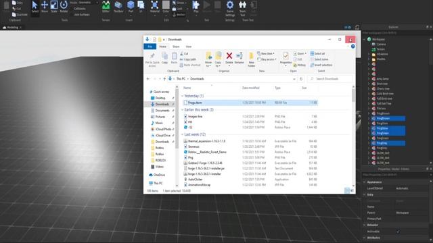Click Rename in File Explorer ribbon
Screen dimensions: 433x243
239,58
